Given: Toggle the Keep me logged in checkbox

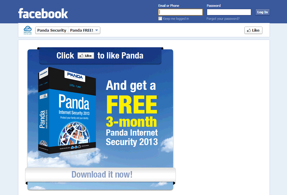Looking at the screenshot, I should tap(160, 19).
